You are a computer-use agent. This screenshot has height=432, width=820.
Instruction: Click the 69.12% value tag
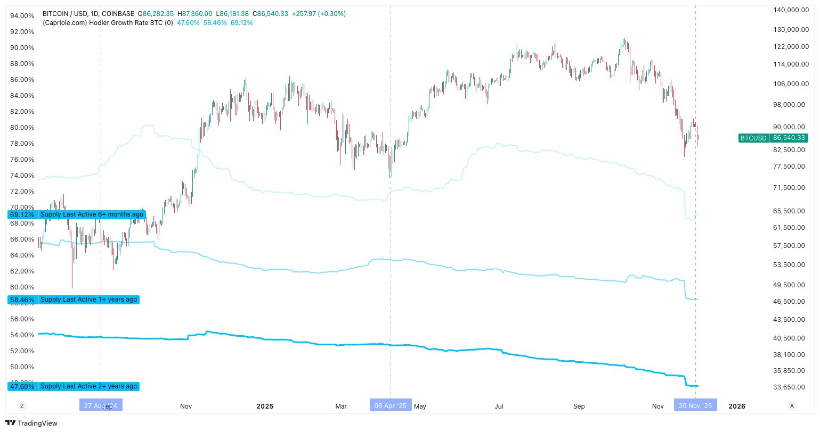(x=22, y=215)
